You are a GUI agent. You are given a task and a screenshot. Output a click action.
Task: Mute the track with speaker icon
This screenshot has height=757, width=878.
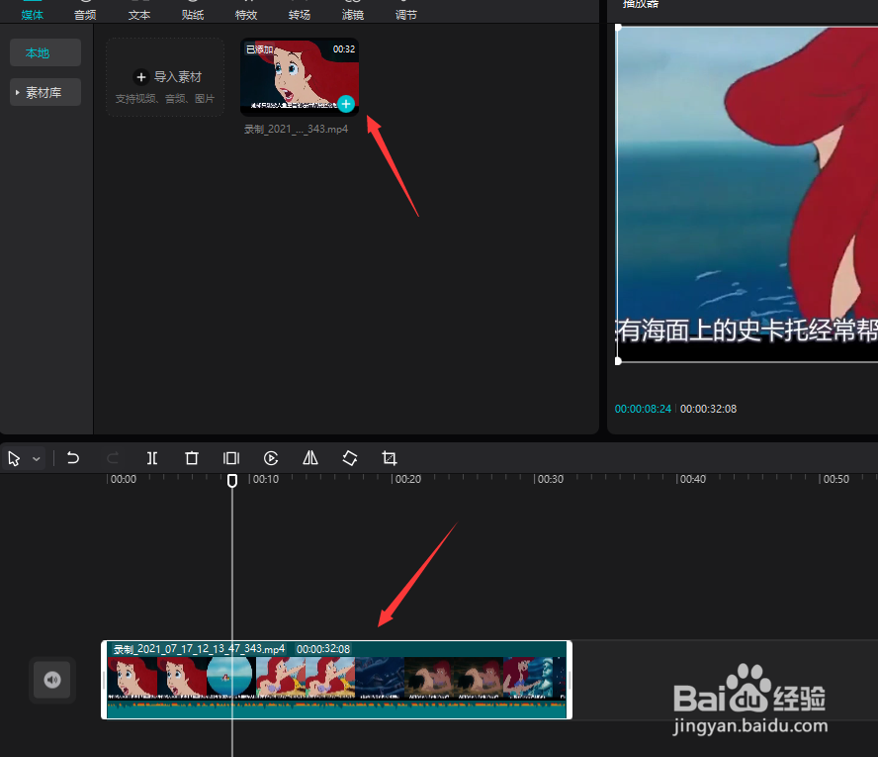pos(52,680)
